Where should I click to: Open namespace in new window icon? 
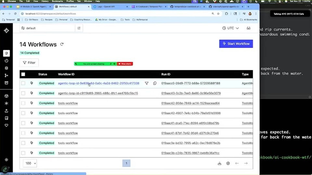(79, 28)
